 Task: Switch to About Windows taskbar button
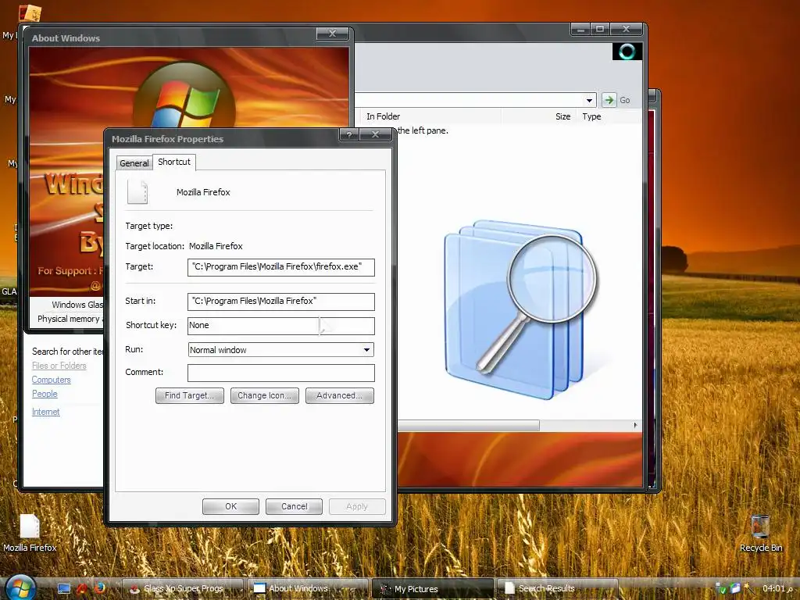(308, 588)
